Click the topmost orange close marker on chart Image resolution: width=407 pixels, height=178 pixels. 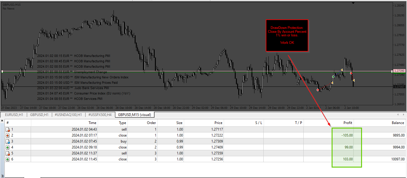click(342, 70)
